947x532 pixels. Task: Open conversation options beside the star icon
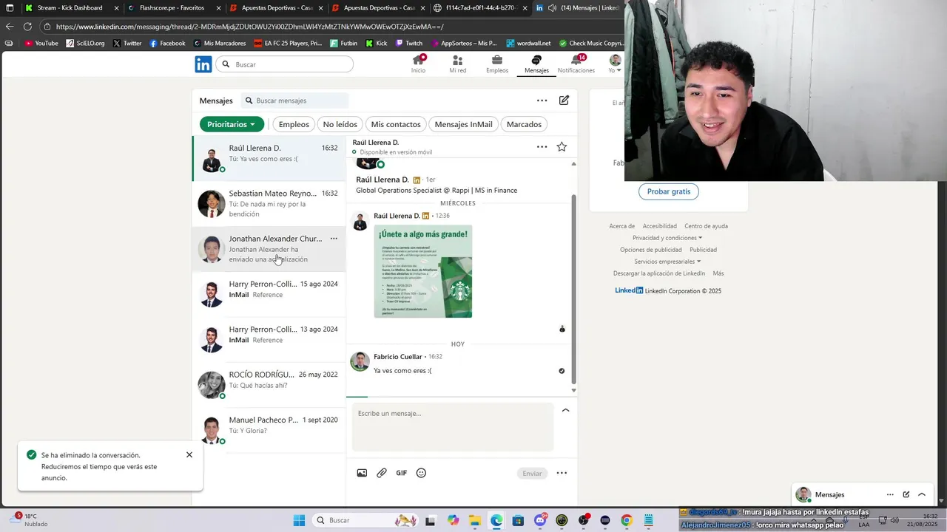click(542, 147)
